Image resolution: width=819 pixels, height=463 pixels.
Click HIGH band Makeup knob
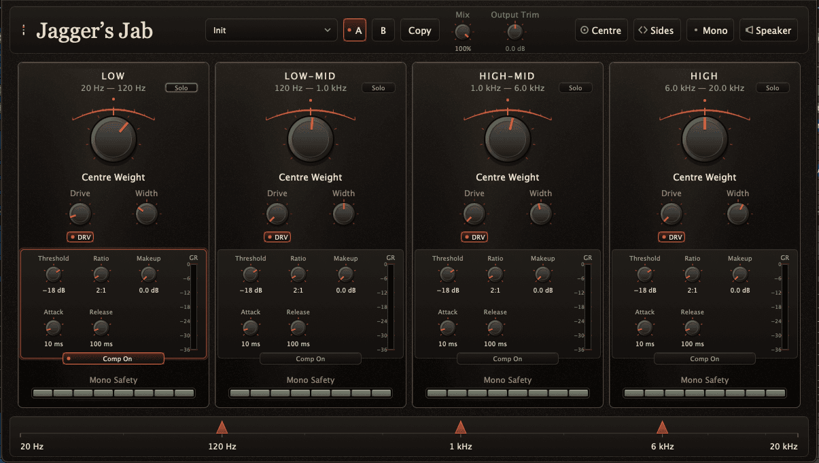[x=739, y=274]
